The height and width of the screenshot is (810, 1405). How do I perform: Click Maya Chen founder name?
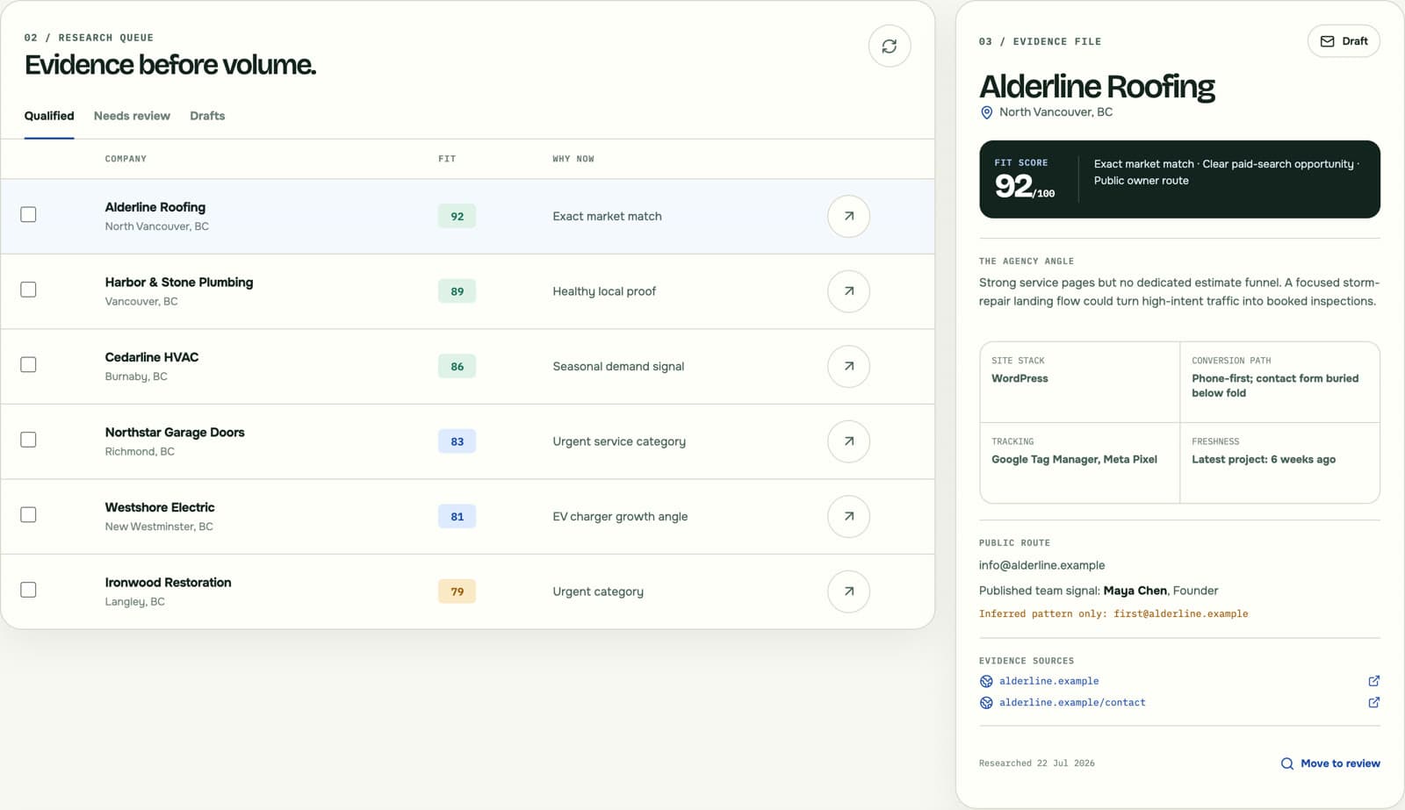click(1135, 591)
